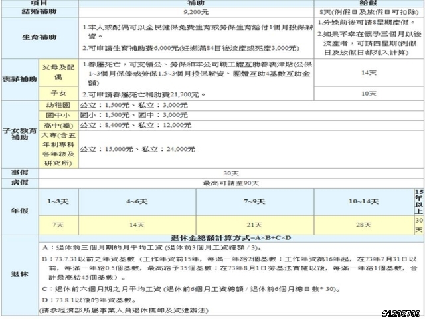Click the yellow 21天 annual leave cell
425x319 pixels.
(x=255, y=225)
